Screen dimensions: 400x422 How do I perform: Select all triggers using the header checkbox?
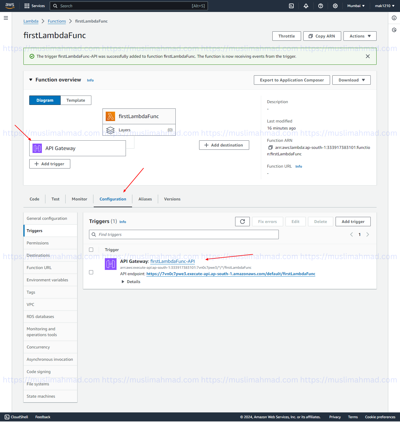(x=91, y=249)
